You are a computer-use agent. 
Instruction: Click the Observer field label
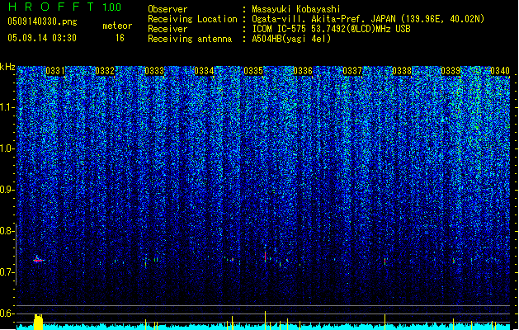click(x=167, y=9)
